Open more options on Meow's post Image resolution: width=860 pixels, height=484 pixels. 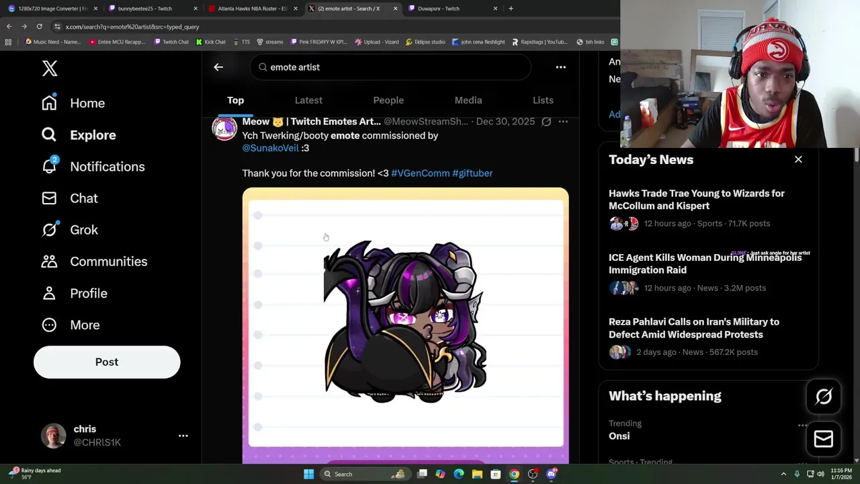[563, 122]
